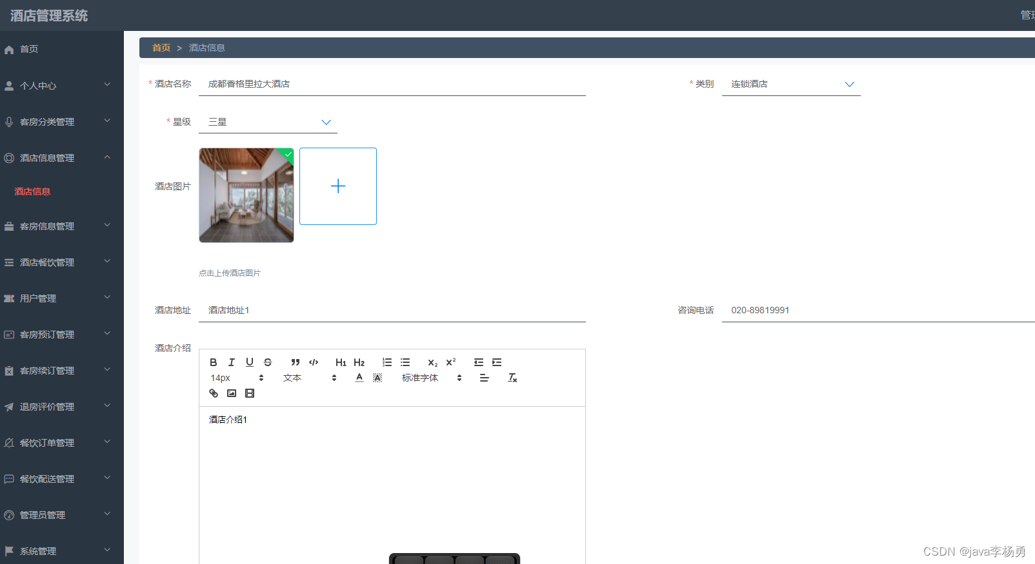Click the plus box to upload image
Viewport: 1035px width, 564px height.
[338, 186]
